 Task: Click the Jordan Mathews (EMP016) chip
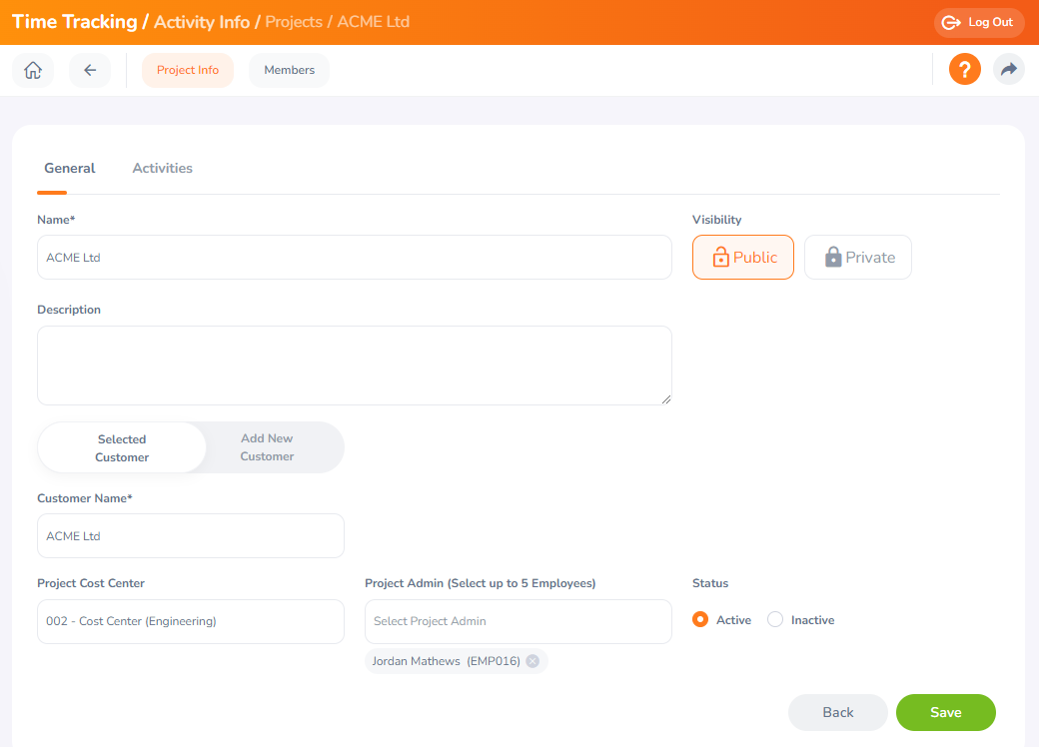(x=456, y=661)
